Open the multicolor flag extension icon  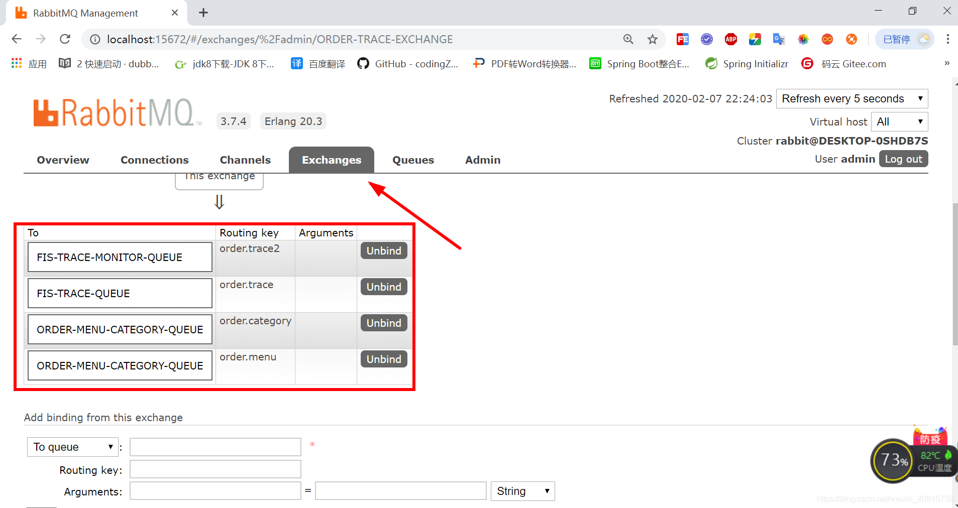click(755, 39)
